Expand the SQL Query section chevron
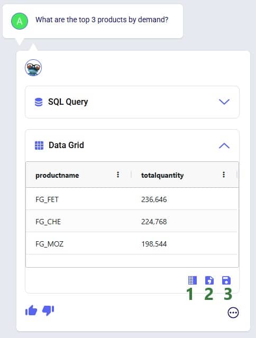This screenshot has width=256, height=338. pos(224,102)
